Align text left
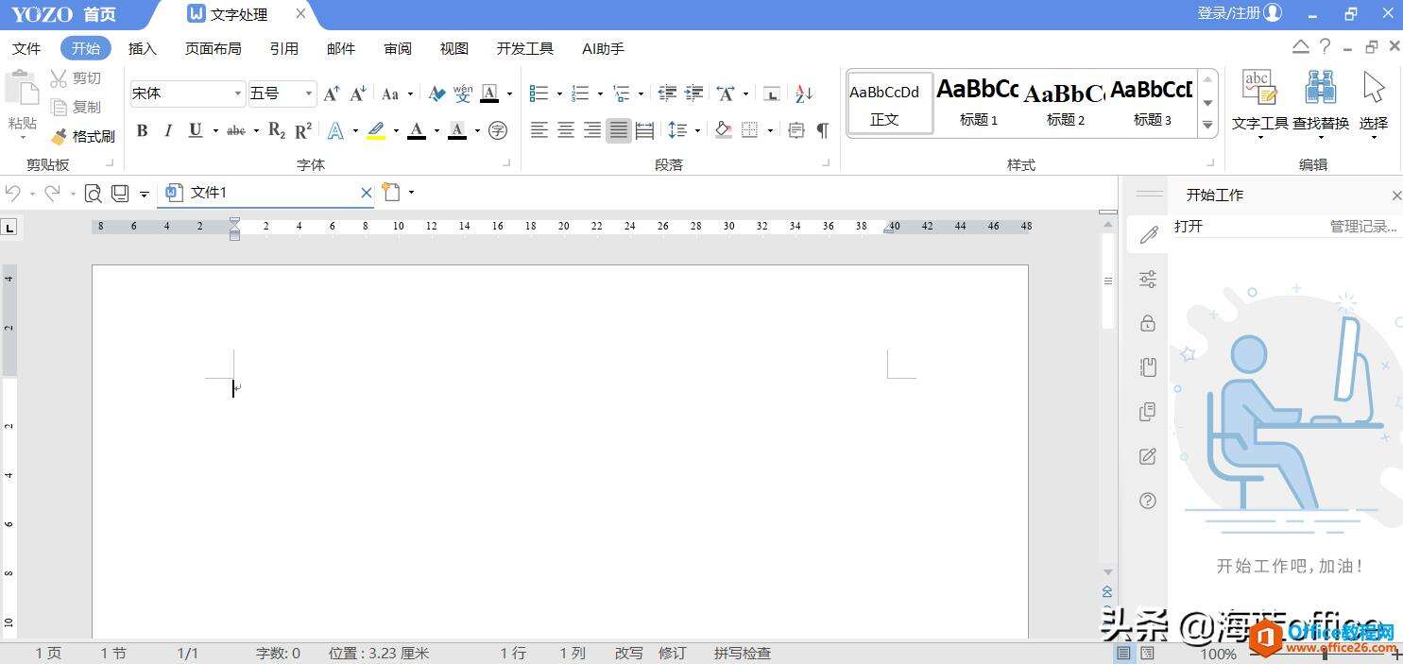The width and height of the screenshot is (1403, 664). pos(539,130)
